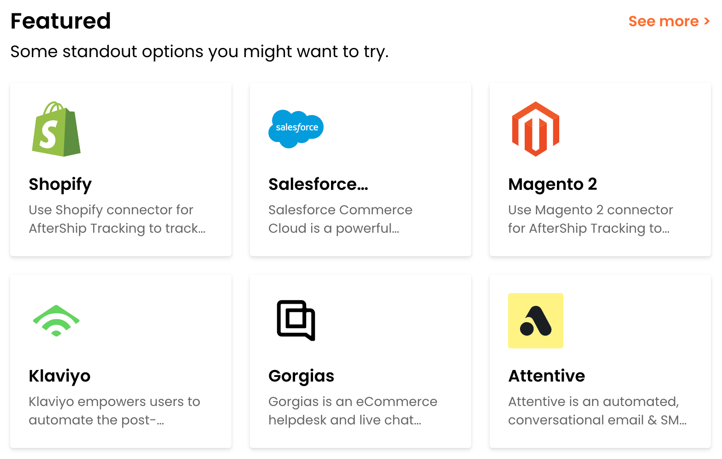Choose the Attentive card heading
Viewport: 722px width, 459px height.
pos(546,376)
